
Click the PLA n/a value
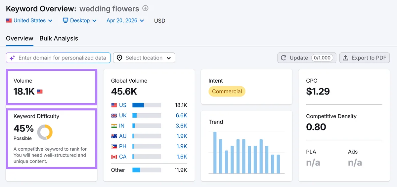tap(313, 162)
